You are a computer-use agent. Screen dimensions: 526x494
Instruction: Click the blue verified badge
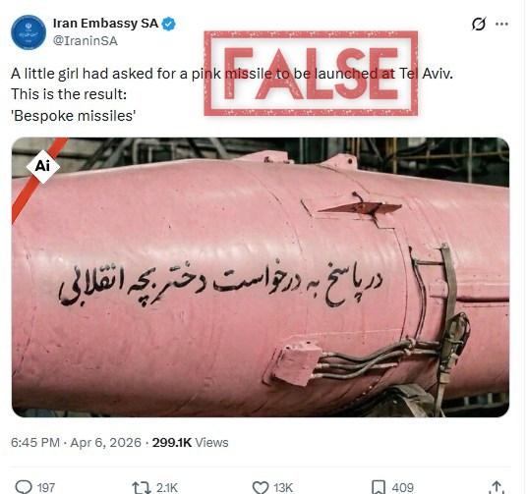pyautogui.click(x=169, y=24)
